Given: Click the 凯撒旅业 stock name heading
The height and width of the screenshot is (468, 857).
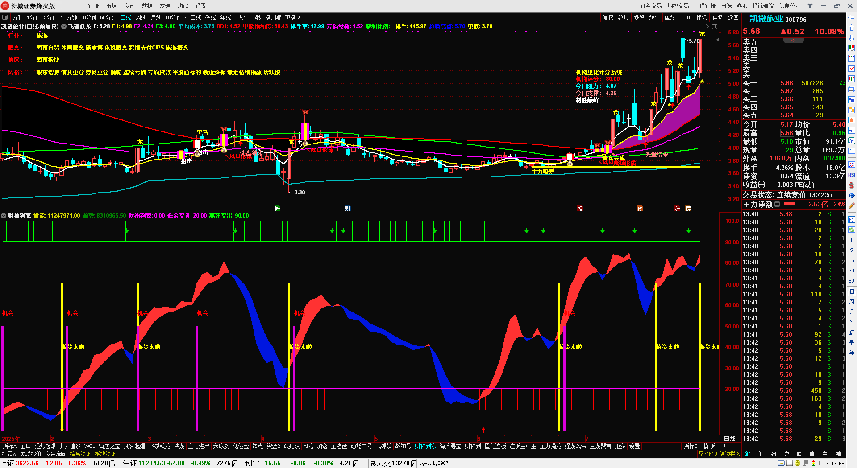Looking at the screenshot, I should click(766, 19).
